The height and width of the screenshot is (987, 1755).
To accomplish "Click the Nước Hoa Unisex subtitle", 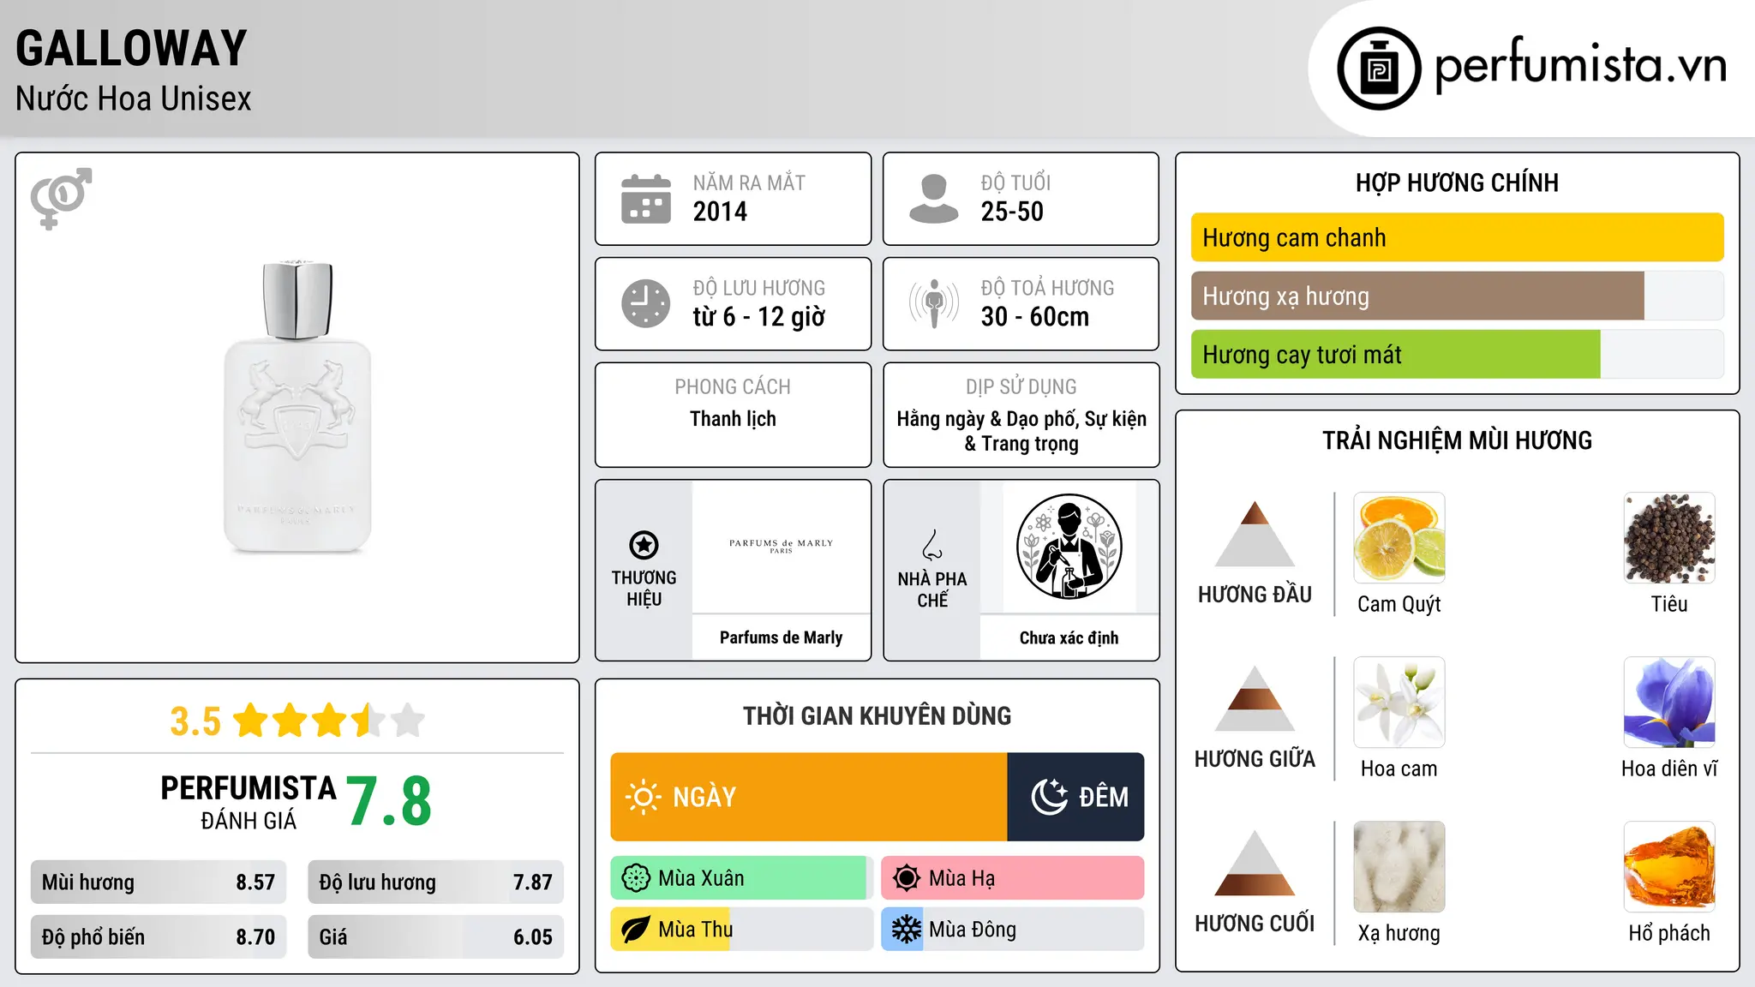I will tap(133, 99).
